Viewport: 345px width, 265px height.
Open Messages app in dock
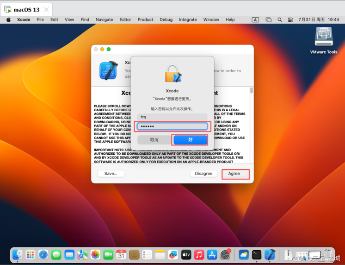tap(56, 255)
